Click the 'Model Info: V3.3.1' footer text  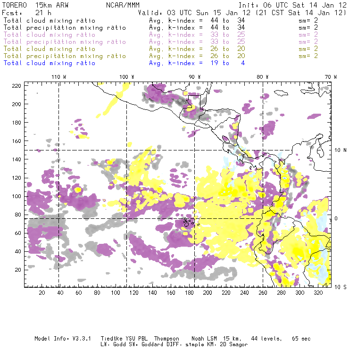pyautogui.click(x=63, y=339)
